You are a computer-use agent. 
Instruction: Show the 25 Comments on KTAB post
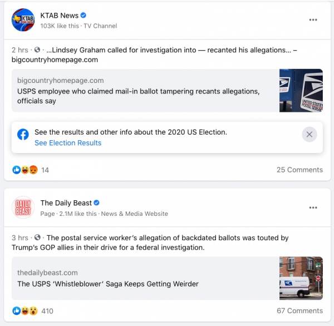tap(299, 170)
